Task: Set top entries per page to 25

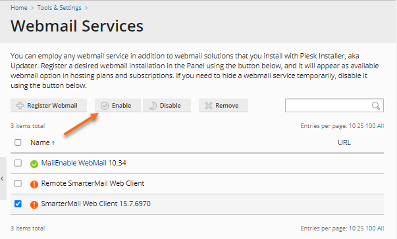Action: (360, 126)
